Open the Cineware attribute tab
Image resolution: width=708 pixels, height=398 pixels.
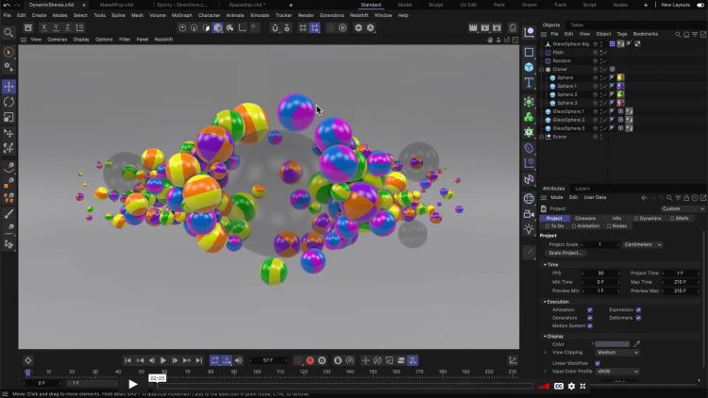click(585, 219)
